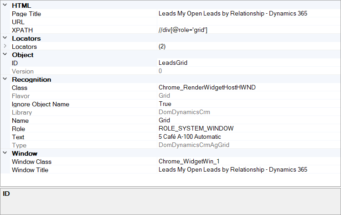This screenshot has width=341, height=215.
Task: Select the greyed-out Version property row label
Action: click(x=23, y=71)
